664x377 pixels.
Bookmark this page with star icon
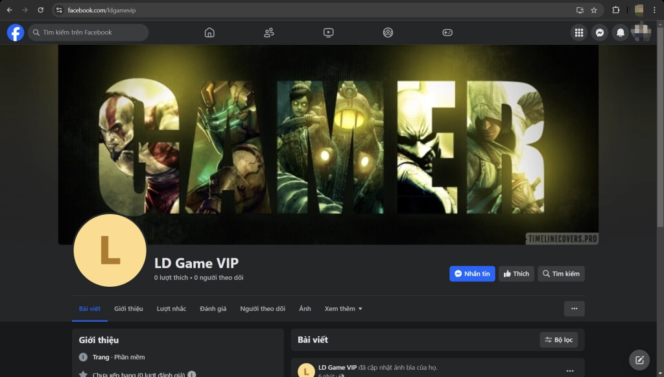594,10
